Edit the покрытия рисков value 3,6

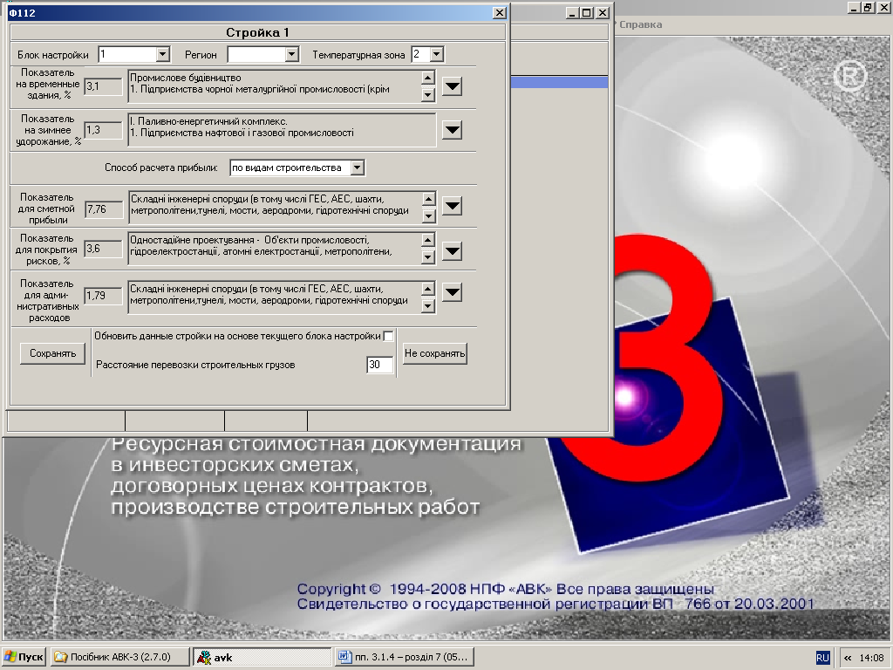pyautogui.click(x=103, y=249)
